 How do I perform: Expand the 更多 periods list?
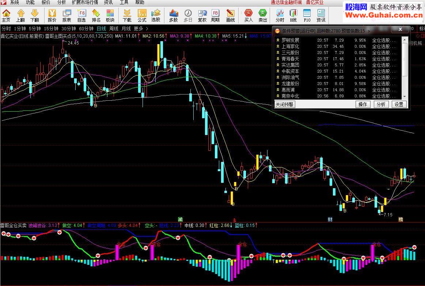click(141, 29)
